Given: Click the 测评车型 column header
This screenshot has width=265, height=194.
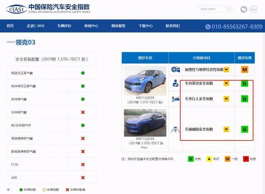Looking at the screenshot, I should 145,58.
